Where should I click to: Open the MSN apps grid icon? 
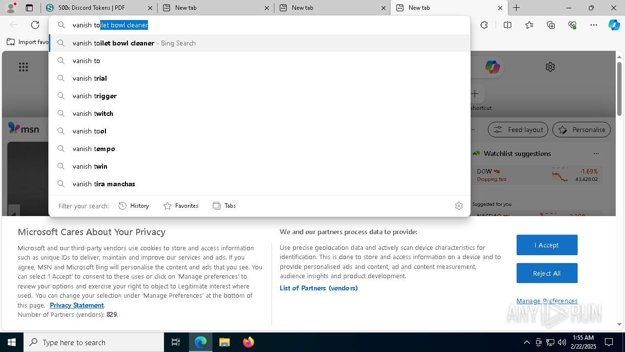pos(23,67)
